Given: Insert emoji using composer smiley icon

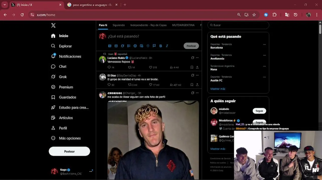Looking at the screenshot, I should click(x=135, y=46).
